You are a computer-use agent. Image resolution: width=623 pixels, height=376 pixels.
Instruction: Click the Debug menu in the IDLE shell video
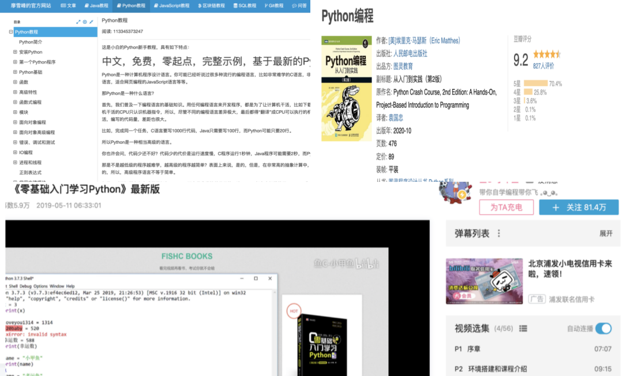click(25, 286)
